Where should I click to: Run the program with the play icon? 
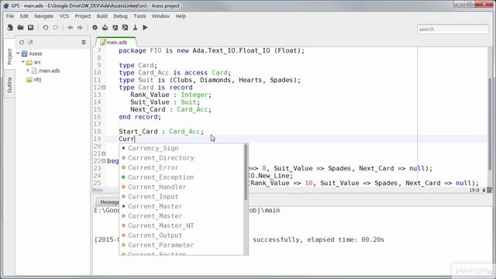click(x=145, y=28)
